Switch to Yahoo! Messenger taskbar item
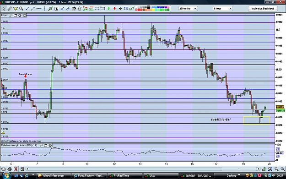 tap(53, 175)
